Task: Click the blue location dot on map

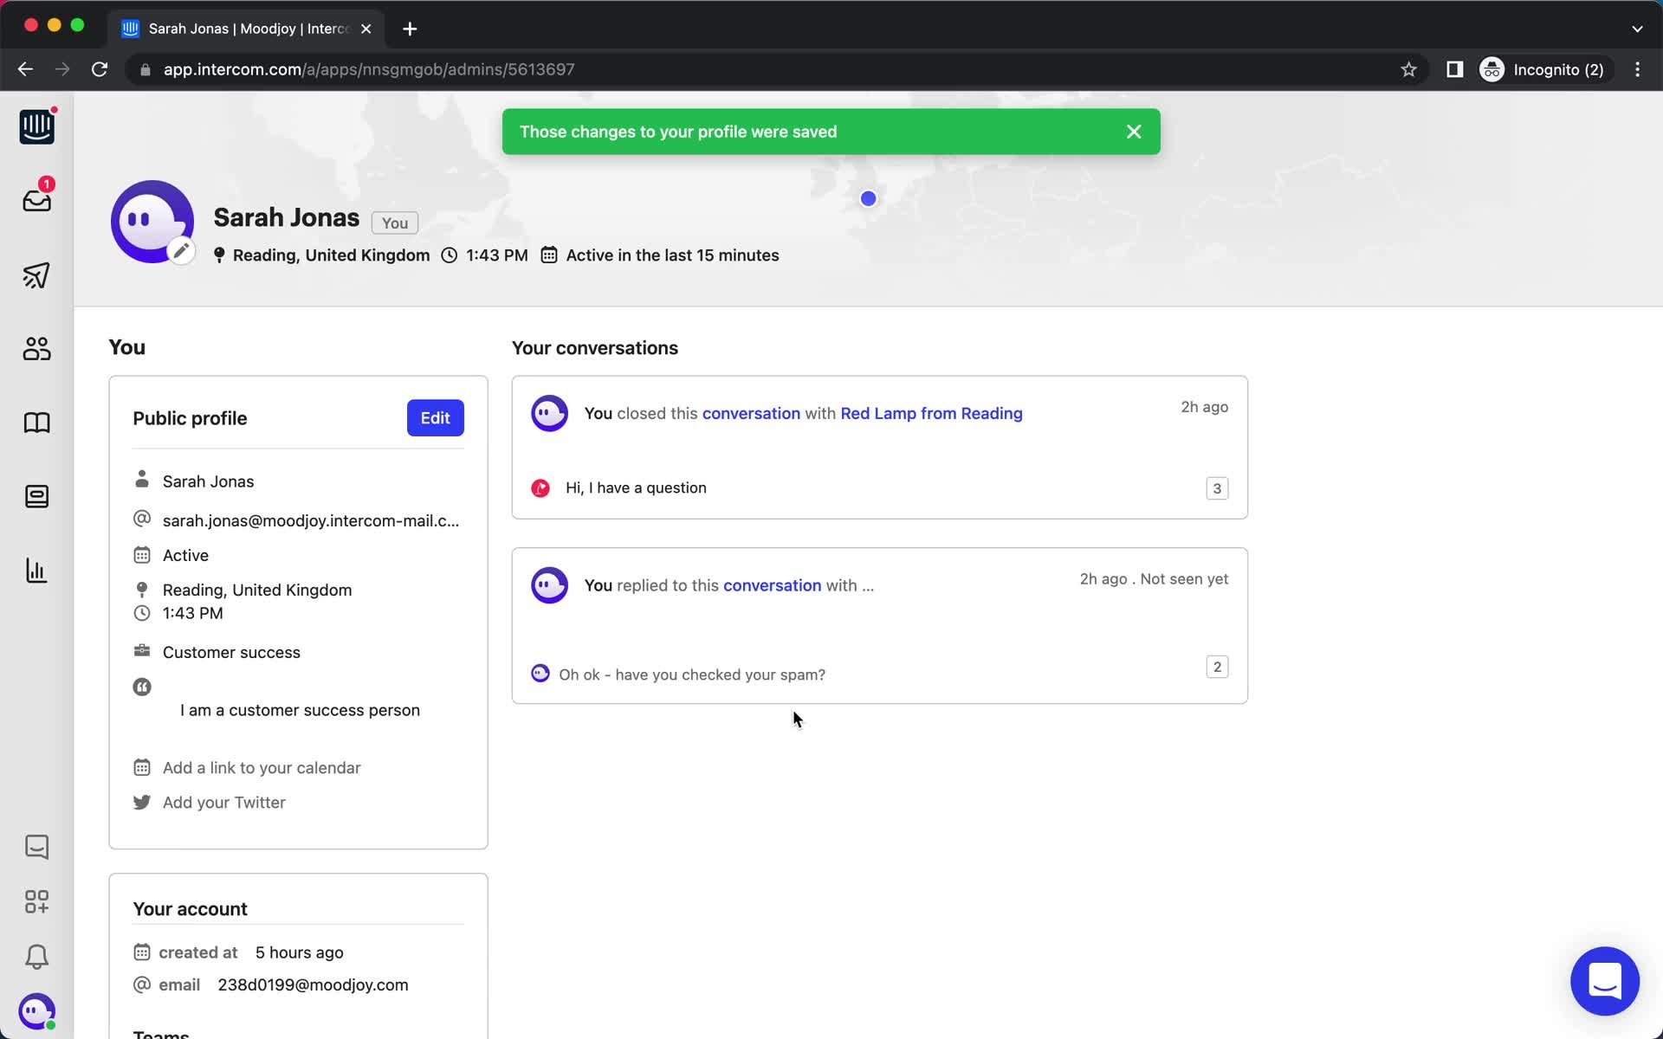Action: pos(868,199)
